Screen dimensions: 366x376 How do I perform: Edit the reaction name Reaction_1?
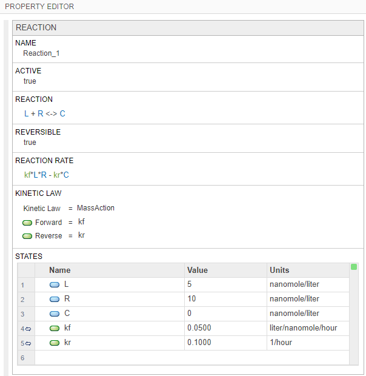42,53
